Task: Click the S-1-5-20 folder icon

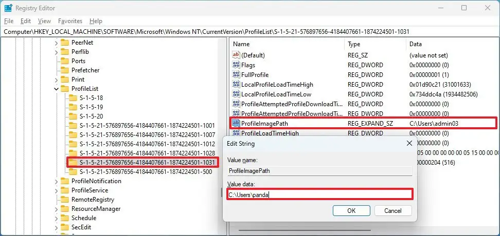Action: tap(74, 116)
